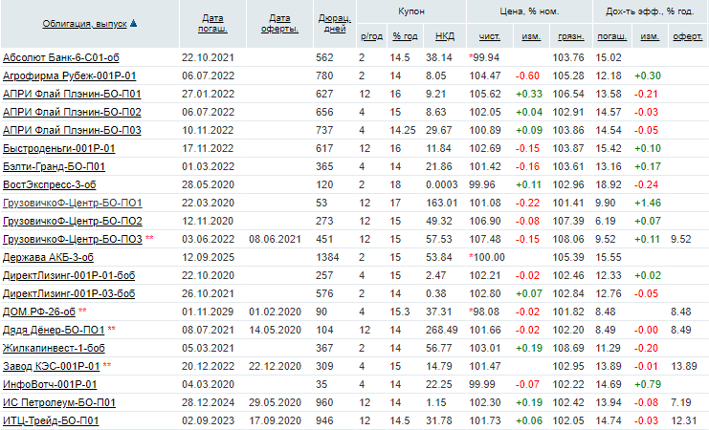Open ИС Петролеум-БО-П01 bond page
This screenshot has height=430, width=709.
pyautogui.click(x=59, y=401)
